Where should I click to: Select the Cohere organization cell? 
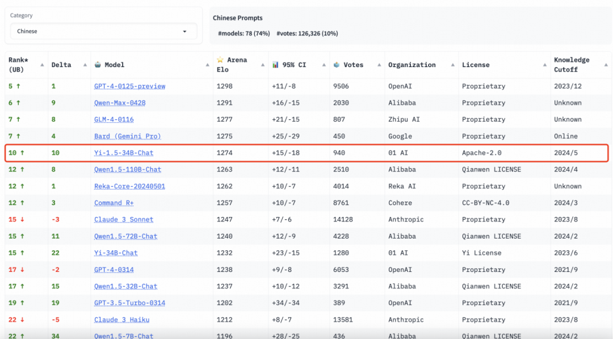400,203
